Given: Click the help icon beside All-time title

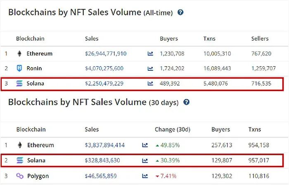Looking at the screenshot, I should pos(180,12).
